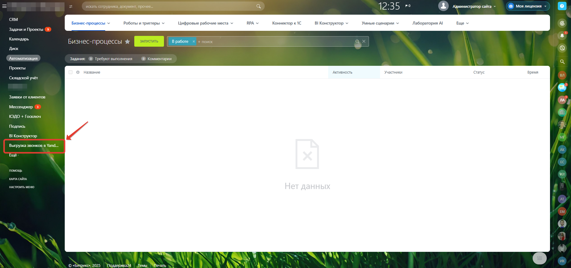Click the Комментарии counter
The height and width of the screenshot is (268, 571).
[156, 59]
